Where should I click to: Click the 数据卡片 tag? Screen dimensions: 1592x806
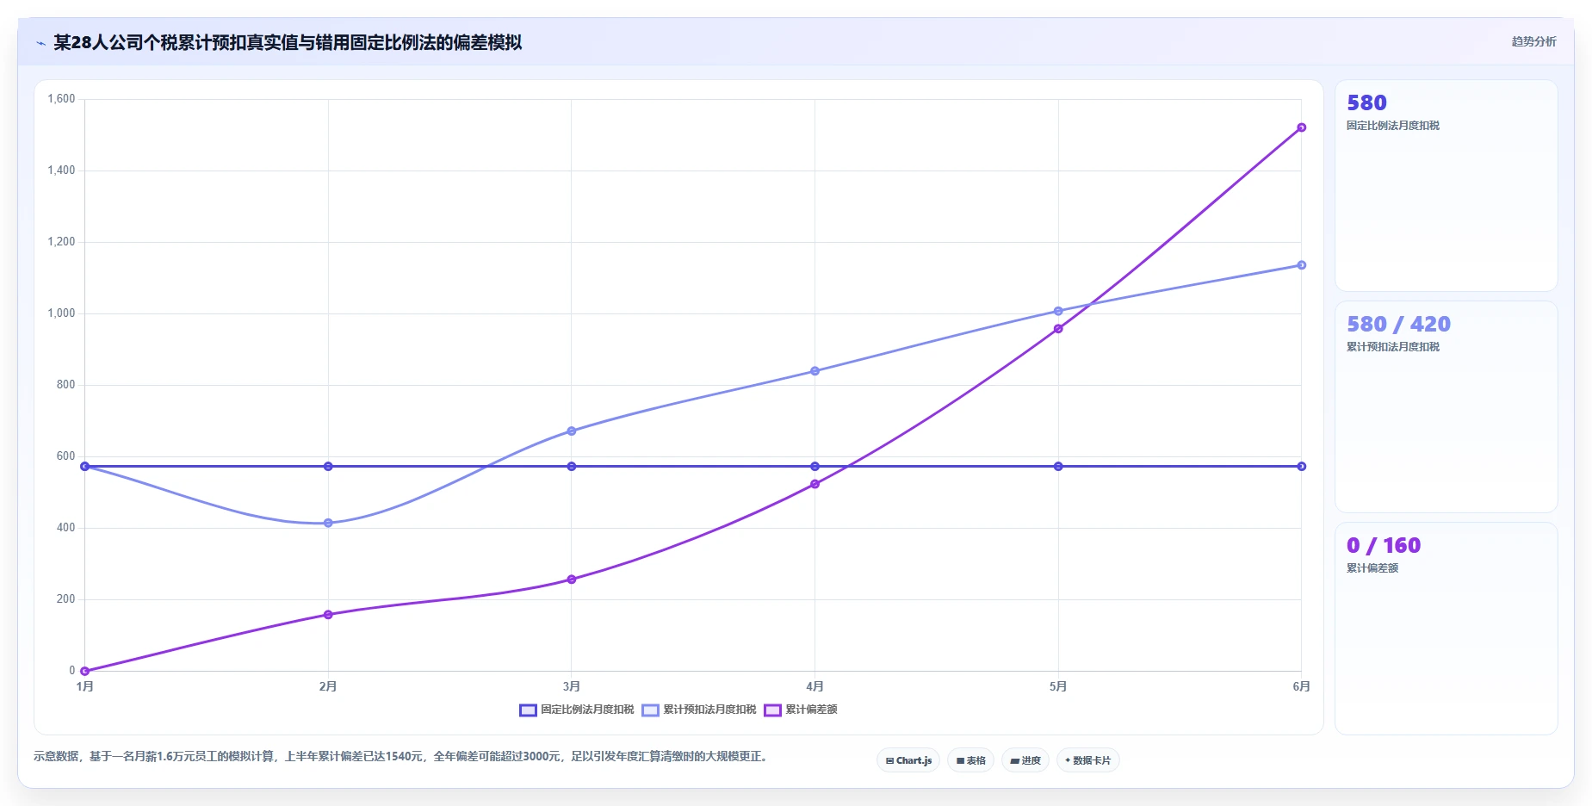tap(1088, 760)
